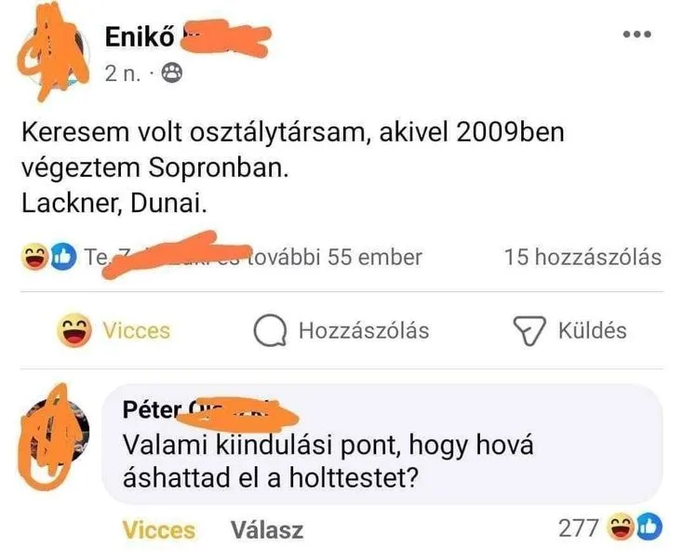Image resolution: width=684 pixels, height=560 pixels.
Task: Open Péter's profile via the comment name
Action: (x=152, y=409)
